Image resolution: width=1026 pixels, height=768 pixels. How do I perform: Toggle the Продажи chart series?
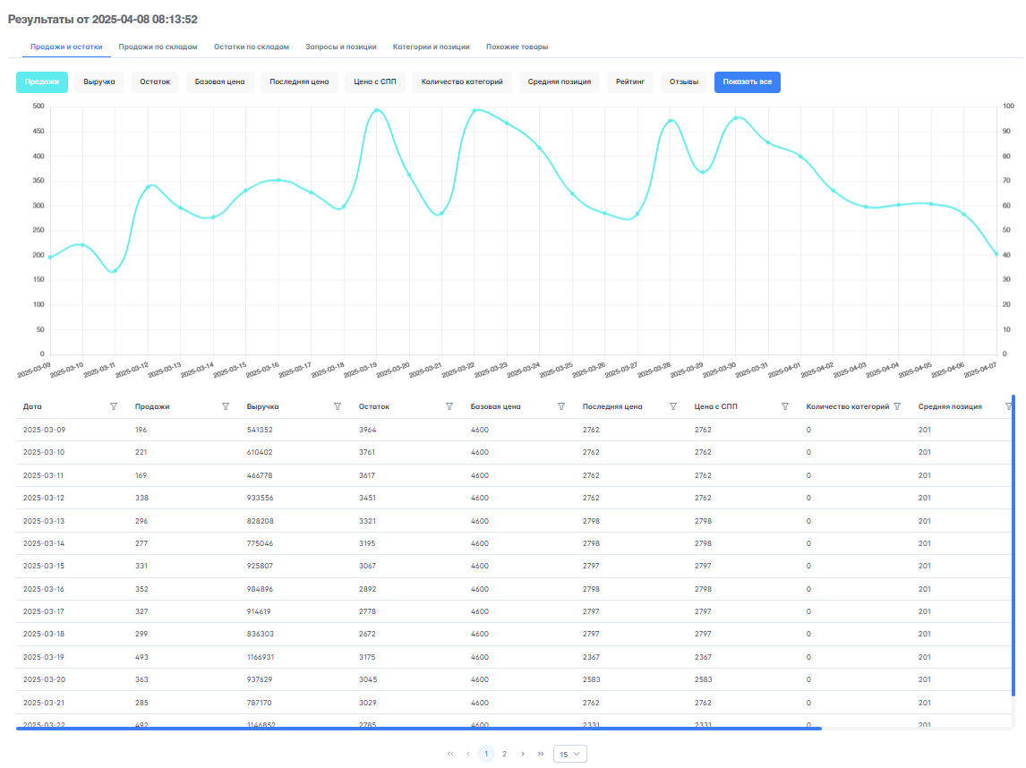[42, 82]
